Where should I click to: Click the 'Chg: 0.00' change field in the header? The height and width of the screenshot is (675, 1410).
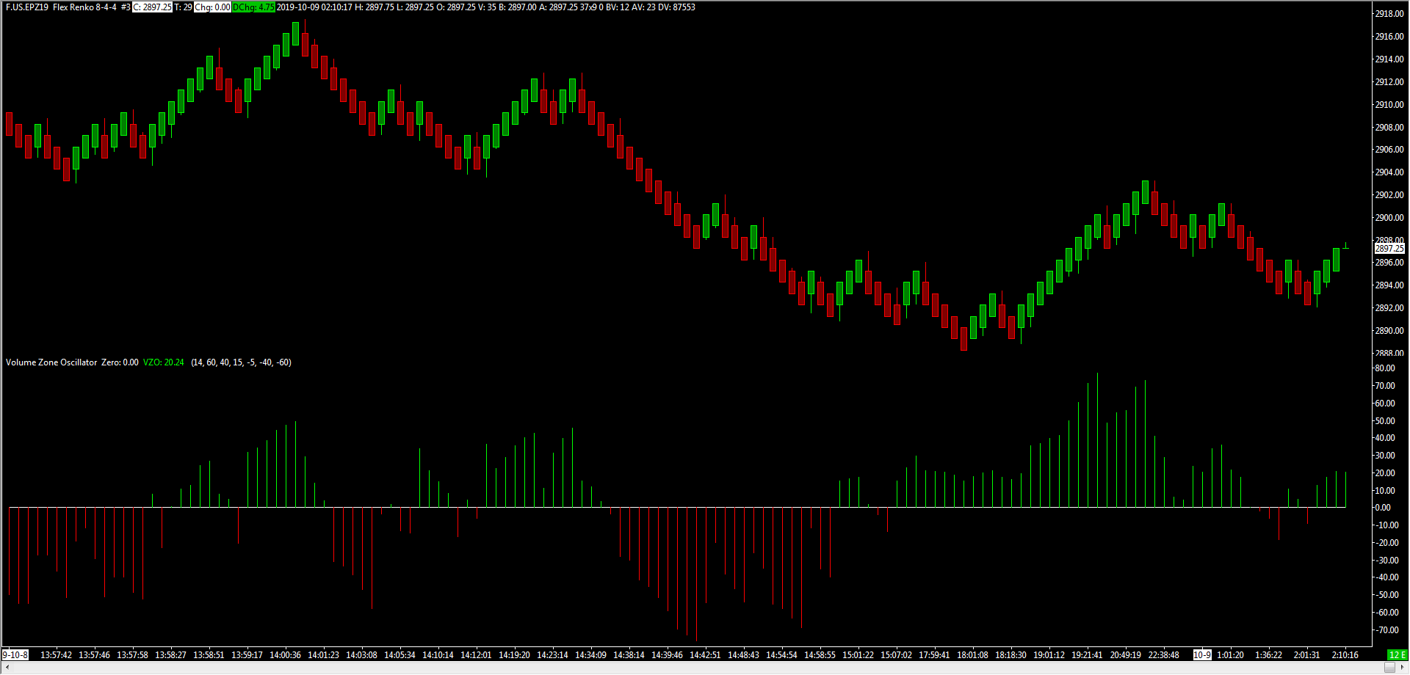(x=212, y=7)
